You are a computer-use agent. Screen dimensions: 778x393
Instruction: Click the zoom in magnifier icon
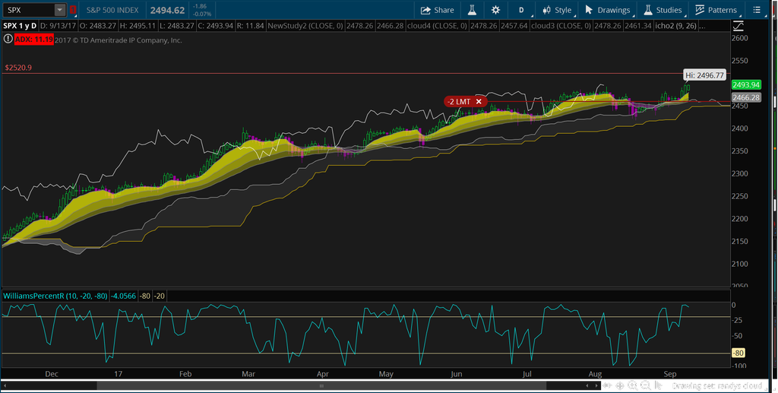click(x=633, y=385)
